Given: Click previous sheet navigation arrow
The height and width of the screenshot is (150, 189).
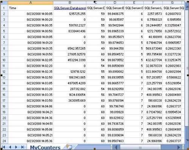Looking at the screenshot, I should 10,147.
